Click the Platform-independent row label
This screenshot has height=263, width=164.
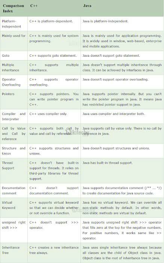coord(11,24)
